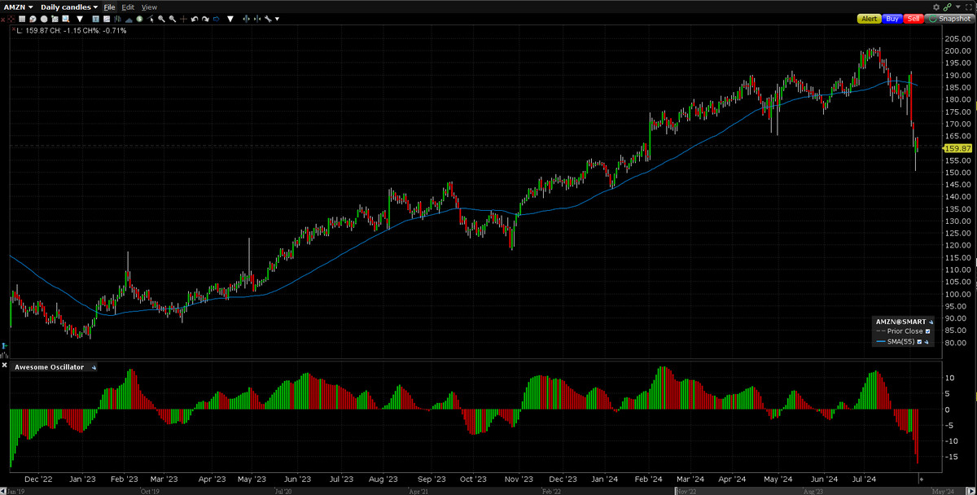Click the undo arrow in the toolbar
Viewport: 977px width, 495px height.
click(194, 18)
